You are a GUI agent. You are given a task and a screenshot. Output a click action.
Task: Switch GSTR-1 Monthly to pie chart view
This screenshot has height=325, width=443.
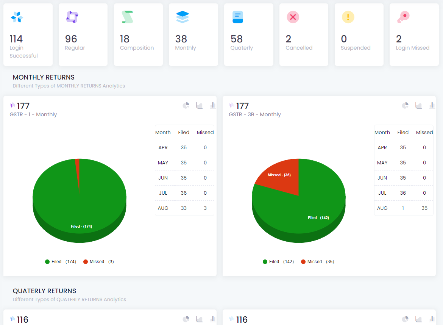coord(186,105)
